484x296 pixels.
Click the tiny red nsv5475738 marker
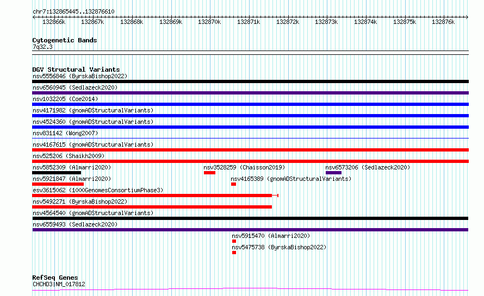tap(234, 253)
